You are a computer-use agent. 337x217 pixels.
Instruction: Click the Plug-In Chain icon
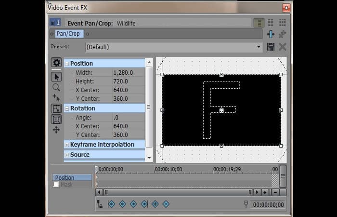click(271, 34)
